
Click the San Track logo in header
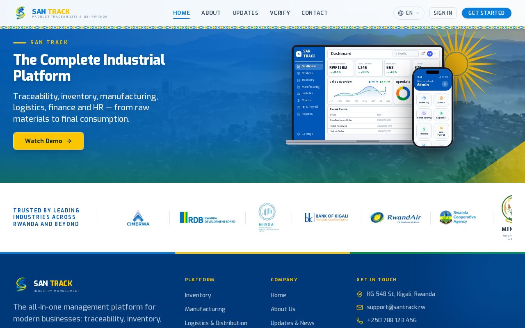point(61,13)
